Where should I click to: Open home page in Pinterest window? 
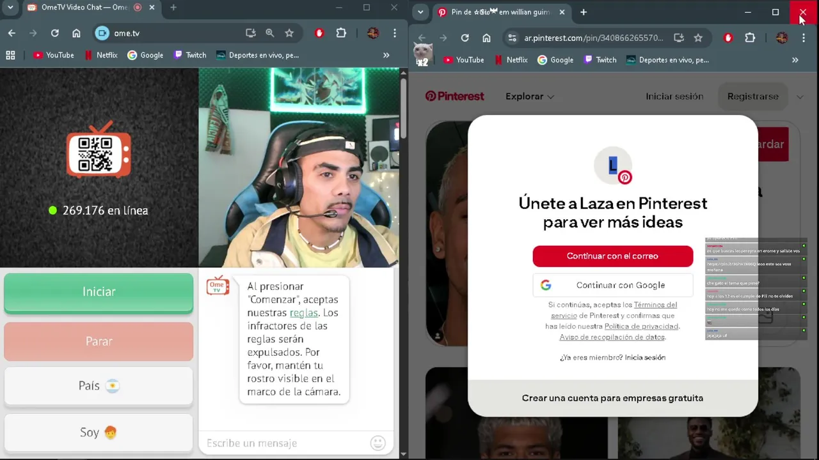(486, 38)
